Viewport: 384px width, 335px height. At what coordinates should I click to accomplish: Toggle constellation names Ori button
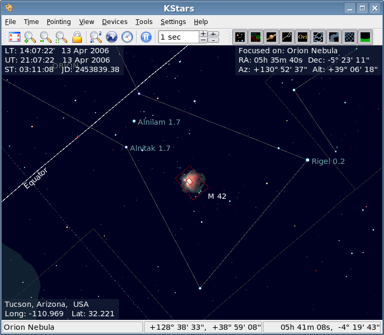(x=303, y=37)
